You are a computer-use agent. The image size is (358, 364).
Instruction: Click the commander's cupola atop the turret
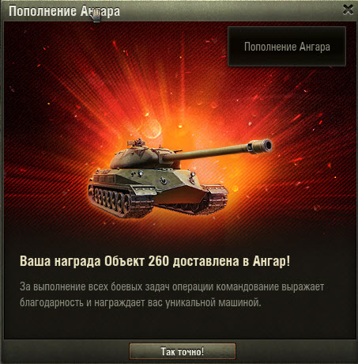137,142
